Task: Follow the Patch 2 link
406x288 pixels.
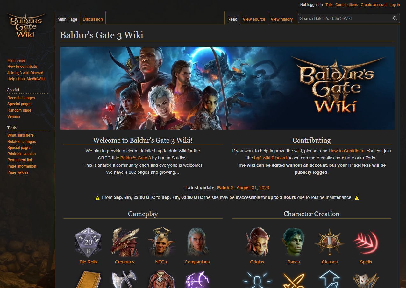Action: point(225,188)
